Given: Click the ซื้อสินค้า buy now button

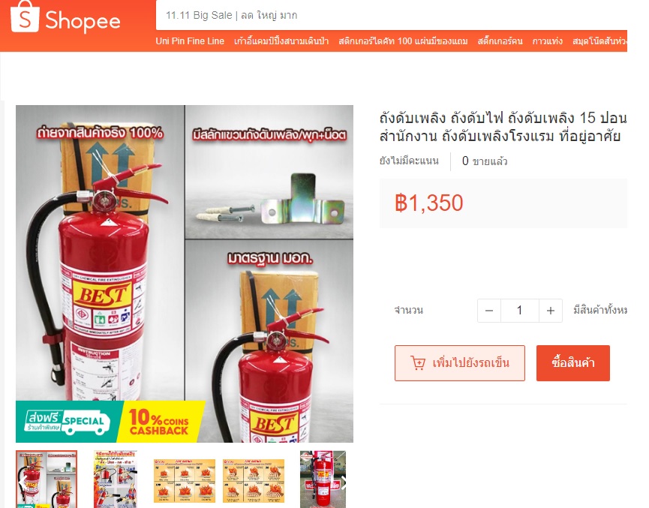Looking at the screenshot, I should (572, 363).
